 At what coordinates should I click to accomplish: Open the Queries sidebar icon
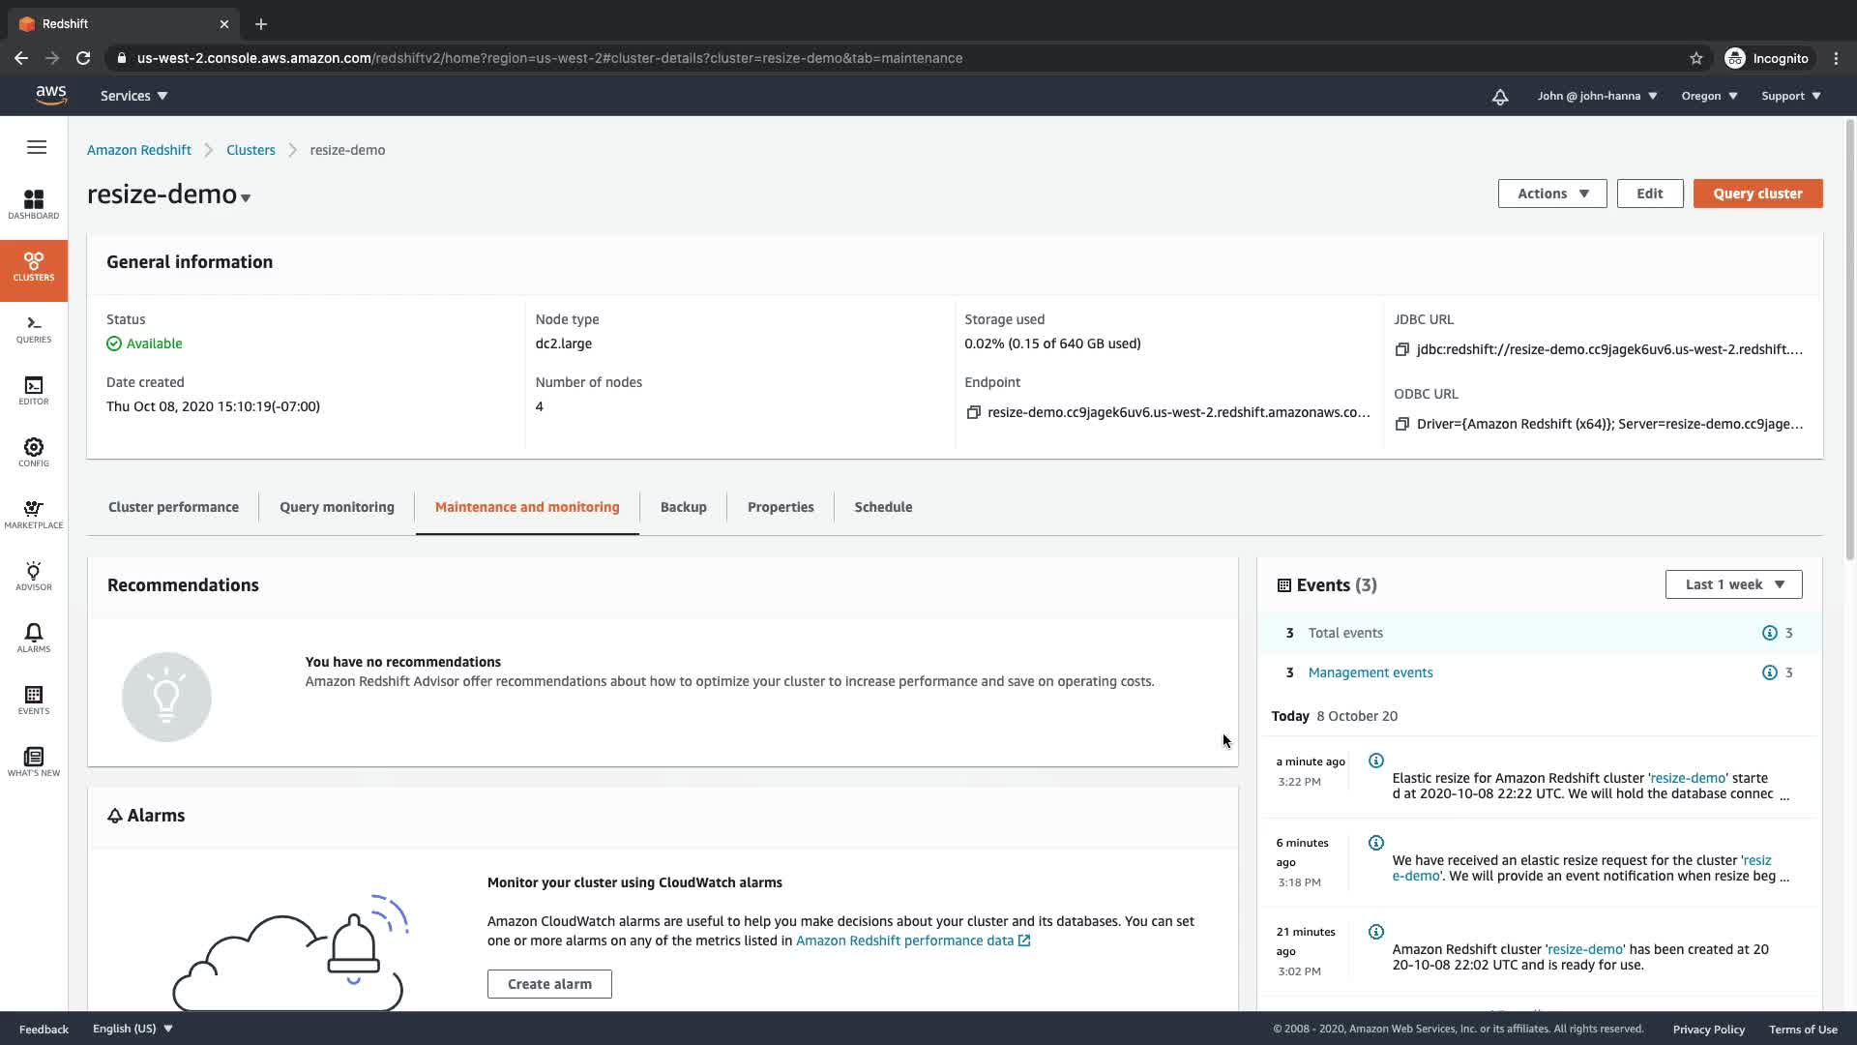click(34, 328)
